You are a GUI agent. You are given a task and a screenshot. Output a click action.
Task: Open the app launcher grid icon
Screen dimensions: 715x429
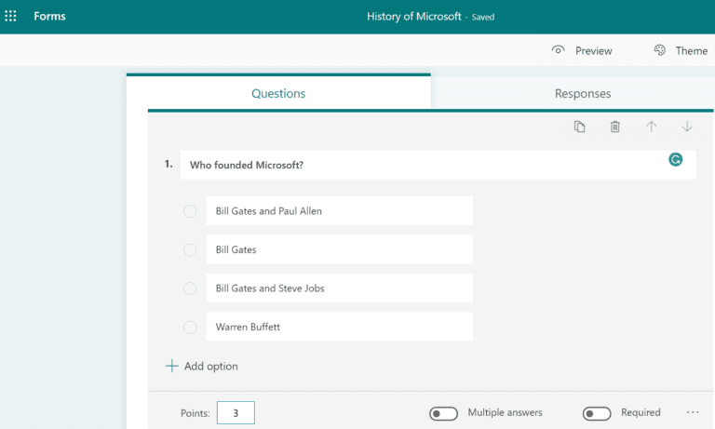pyautogui.click(x=11, y=17)
